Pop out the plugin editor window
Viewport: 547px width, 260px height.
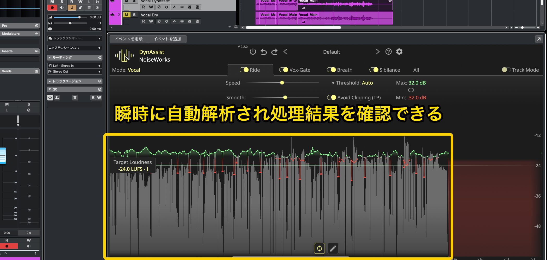[539, 39]
